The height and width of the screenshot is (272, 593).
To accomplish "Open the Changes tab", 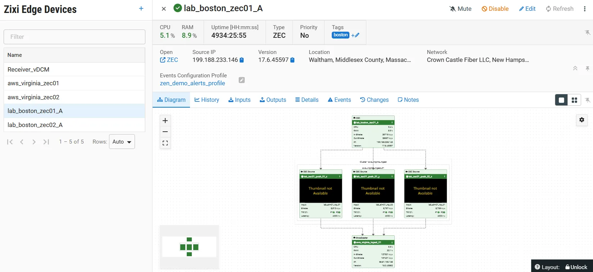I will click(x=374, y=100).
